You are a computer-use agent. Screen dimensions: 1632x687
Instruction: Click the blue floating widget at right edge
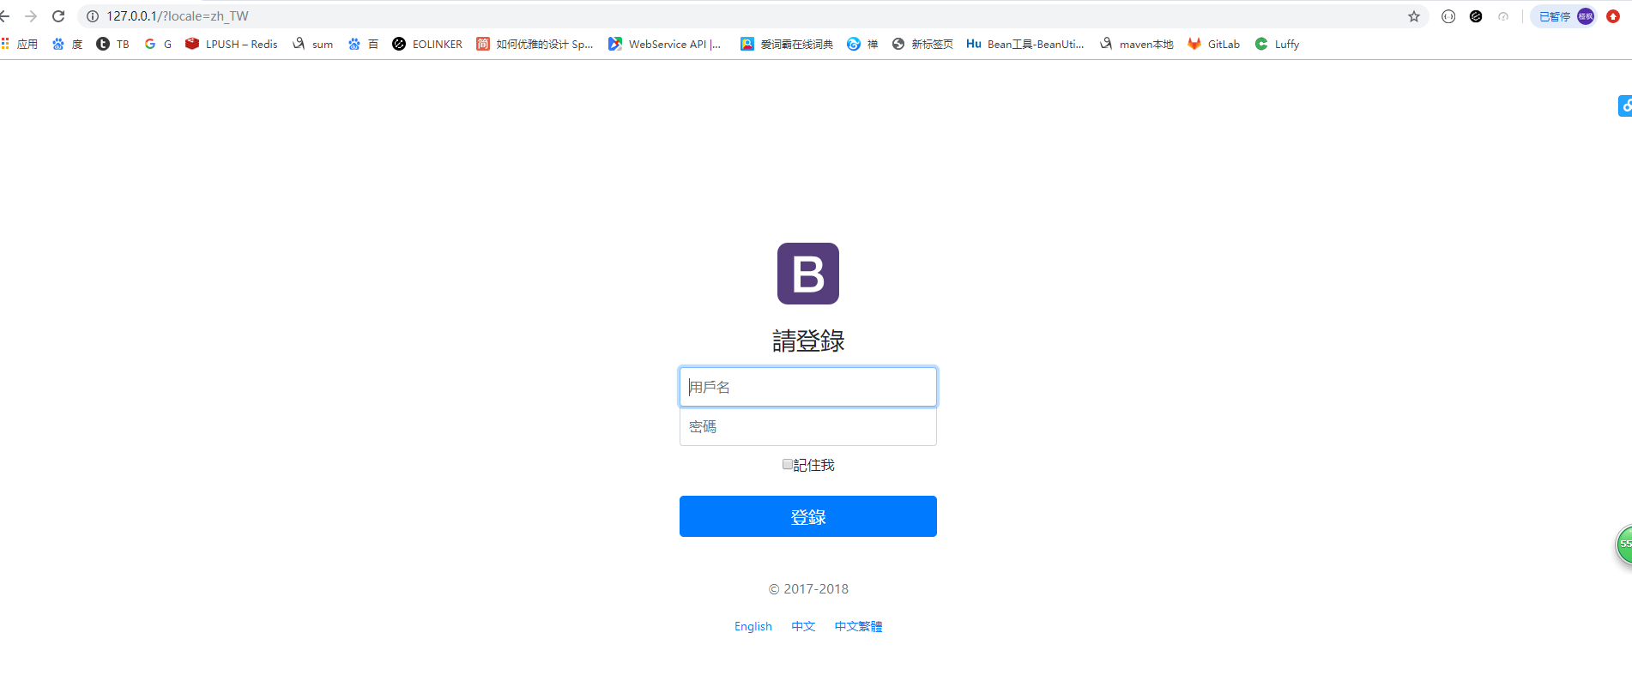[1625, 105]
